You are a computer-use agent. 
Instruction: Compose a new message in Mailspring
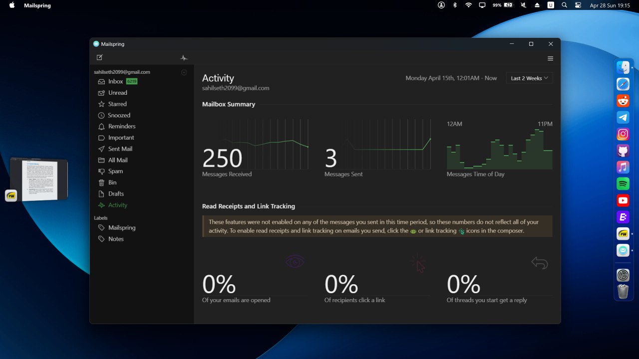(x=100, y=58)
